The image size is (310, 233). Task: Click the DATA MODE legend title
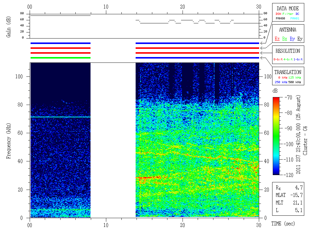(x=288, y=8)
